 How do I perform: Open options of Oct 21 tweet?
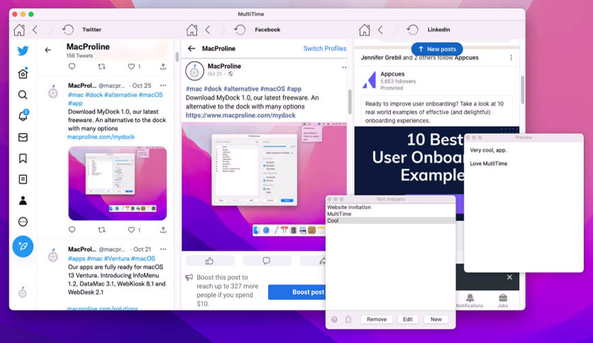click(x=163, y=249)
